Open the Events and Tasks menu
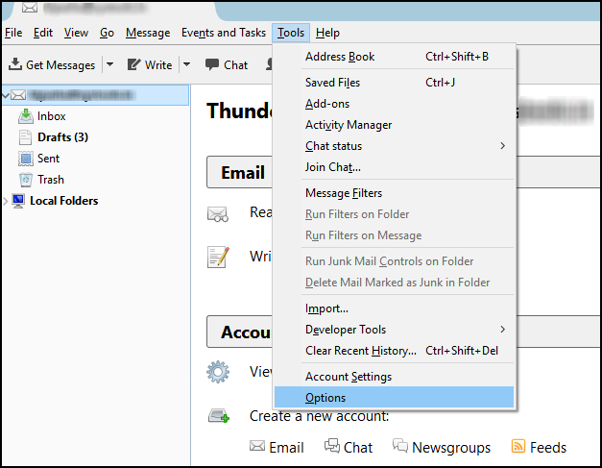Screen dimensions: 602x468 tap(224, 33)
